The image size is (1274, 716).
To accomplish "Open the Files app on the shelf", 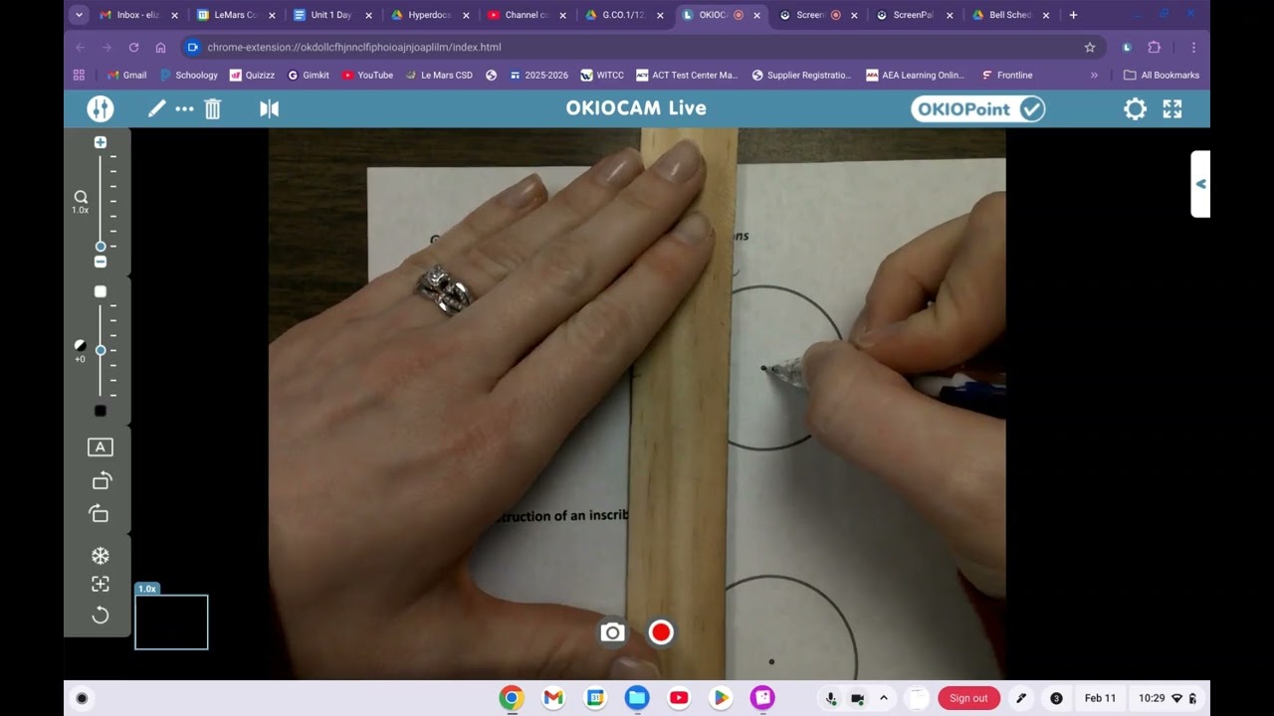I will pos(637,698).
